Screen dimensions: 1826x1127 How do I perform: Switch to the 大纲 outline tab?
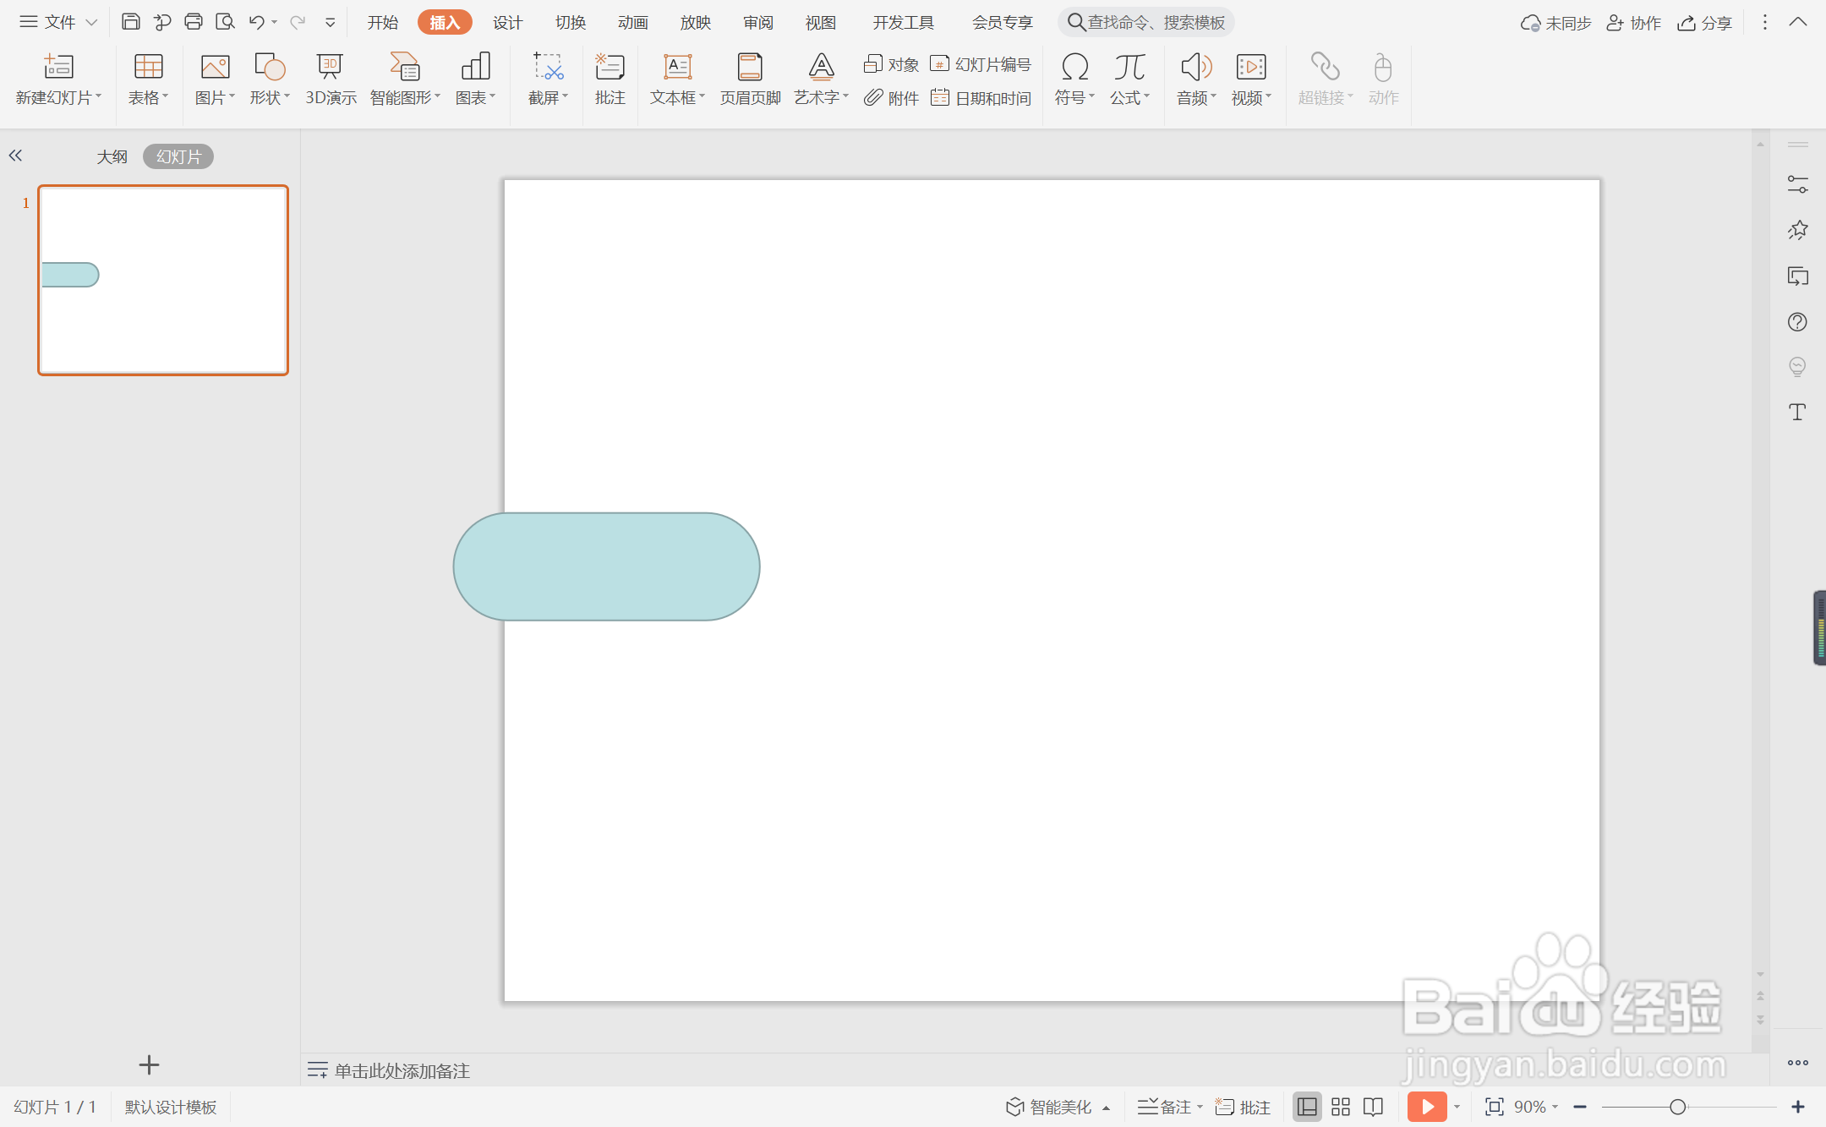[112, 156]
